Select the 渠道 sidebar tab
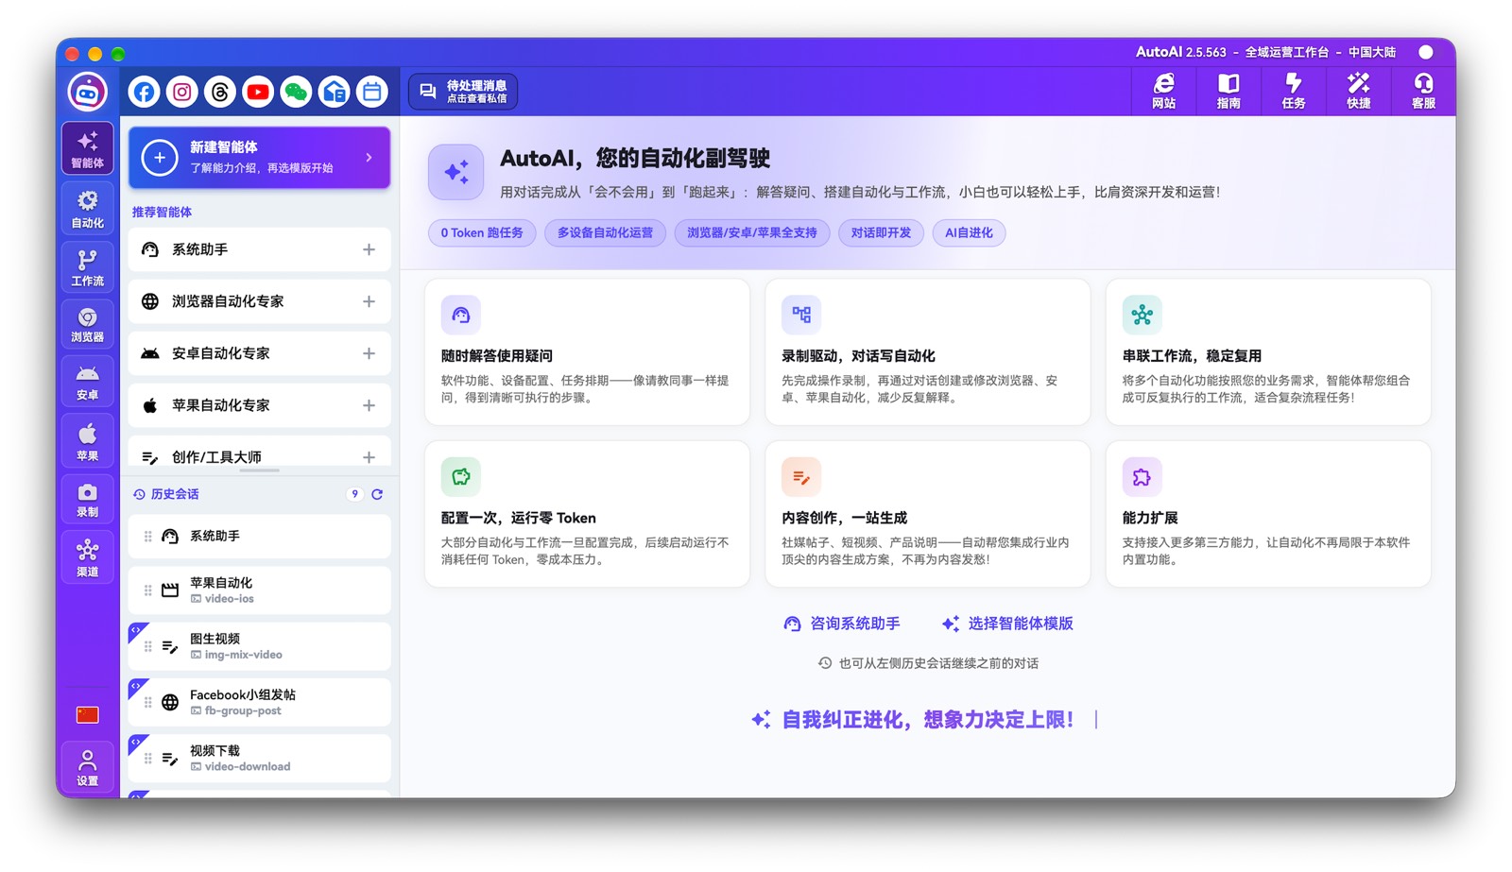The image size is (1512, 872). (88, 557)
